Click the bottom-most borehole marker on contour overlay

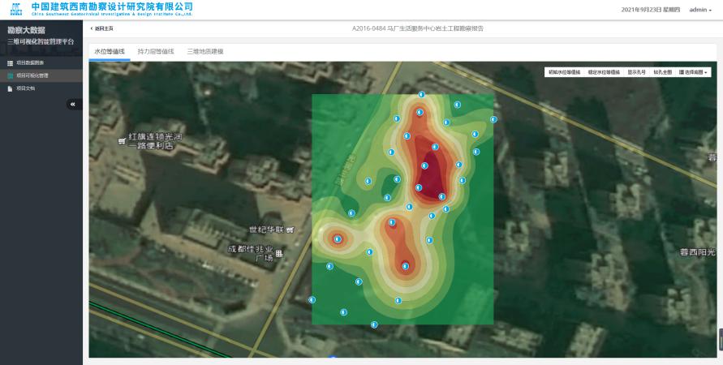(x=374, y=324)
